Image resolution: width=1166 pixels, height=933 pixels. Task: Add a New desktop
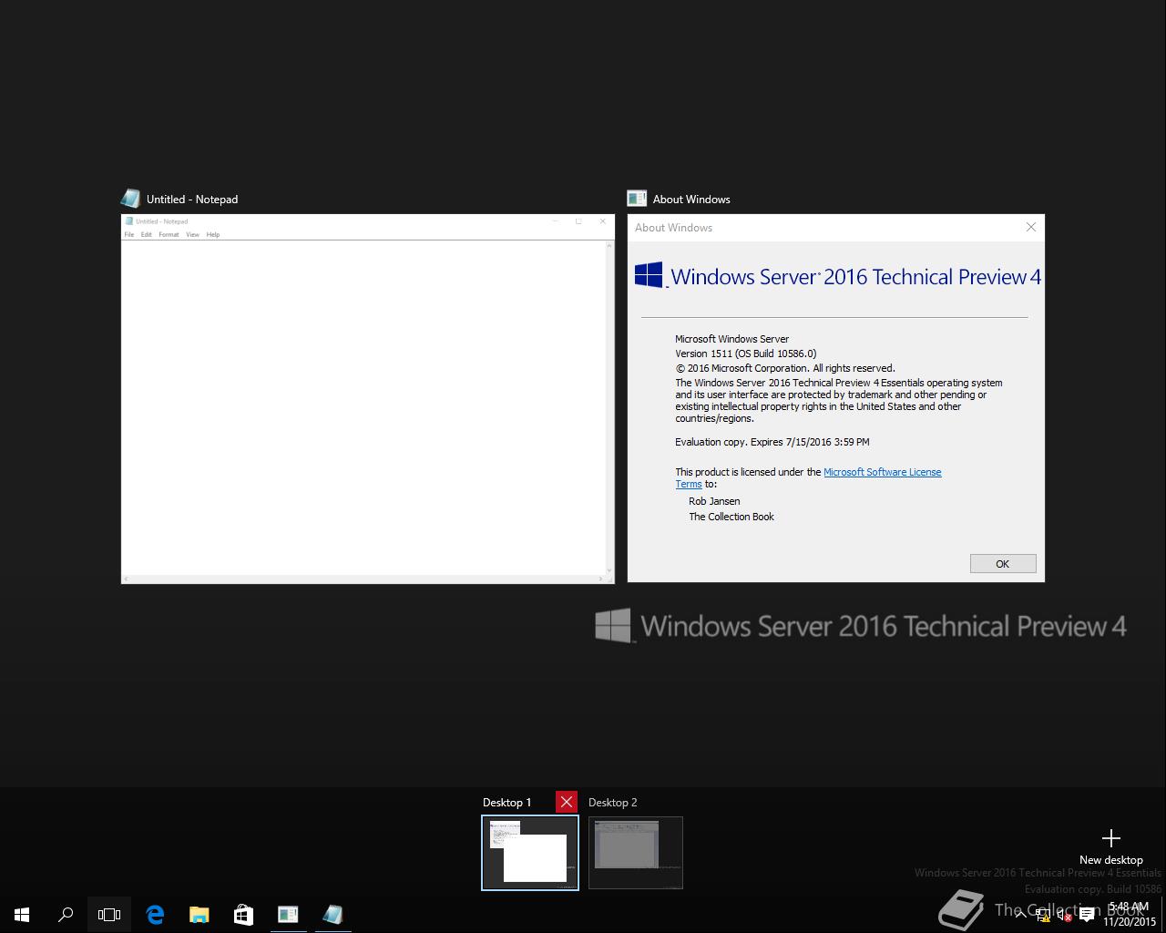point(1110,846)
